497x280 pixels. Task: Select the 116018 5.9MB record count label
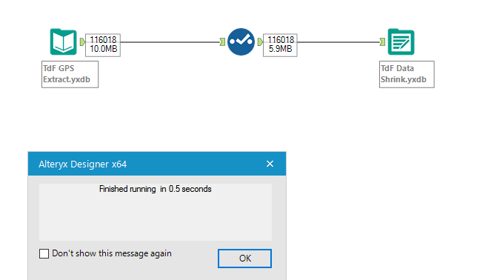click(x=280, y=45)
